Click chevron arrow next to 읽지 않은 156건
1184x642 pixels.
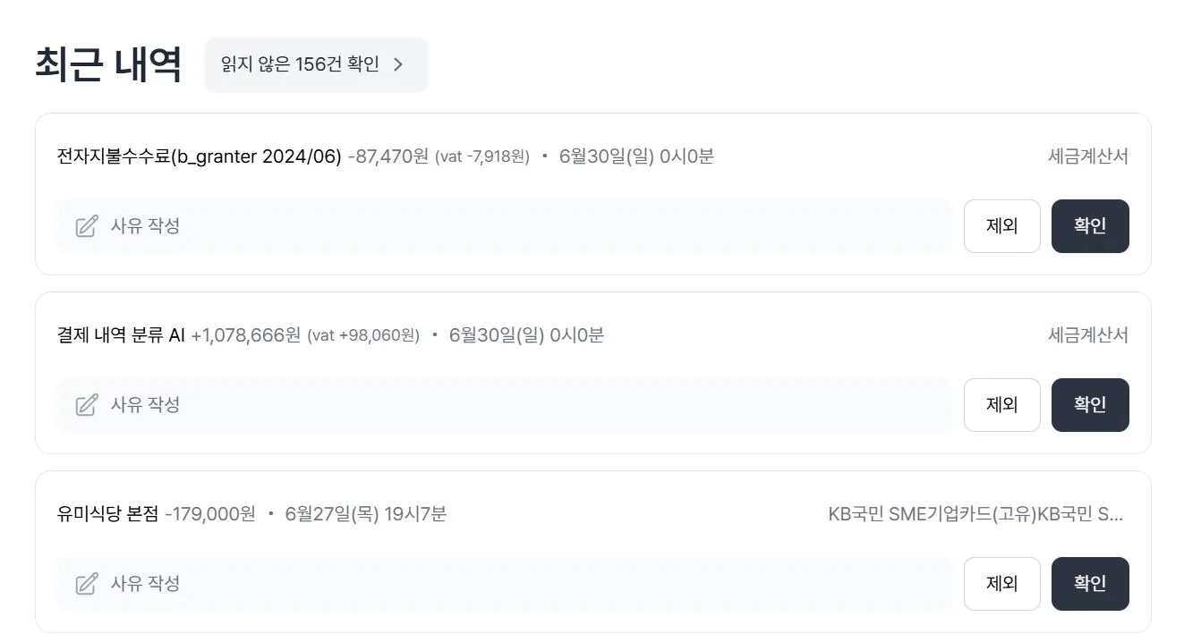[399, 64]
